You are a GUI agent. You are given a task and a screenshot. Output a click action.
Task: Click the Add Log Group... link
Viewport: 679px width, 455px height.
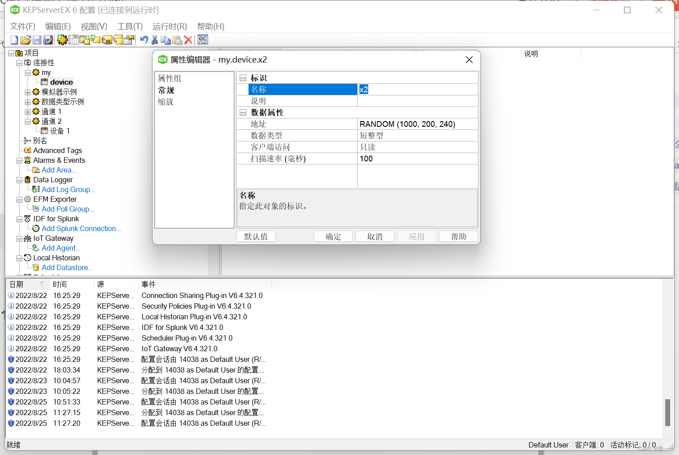[x=68, y=189]
